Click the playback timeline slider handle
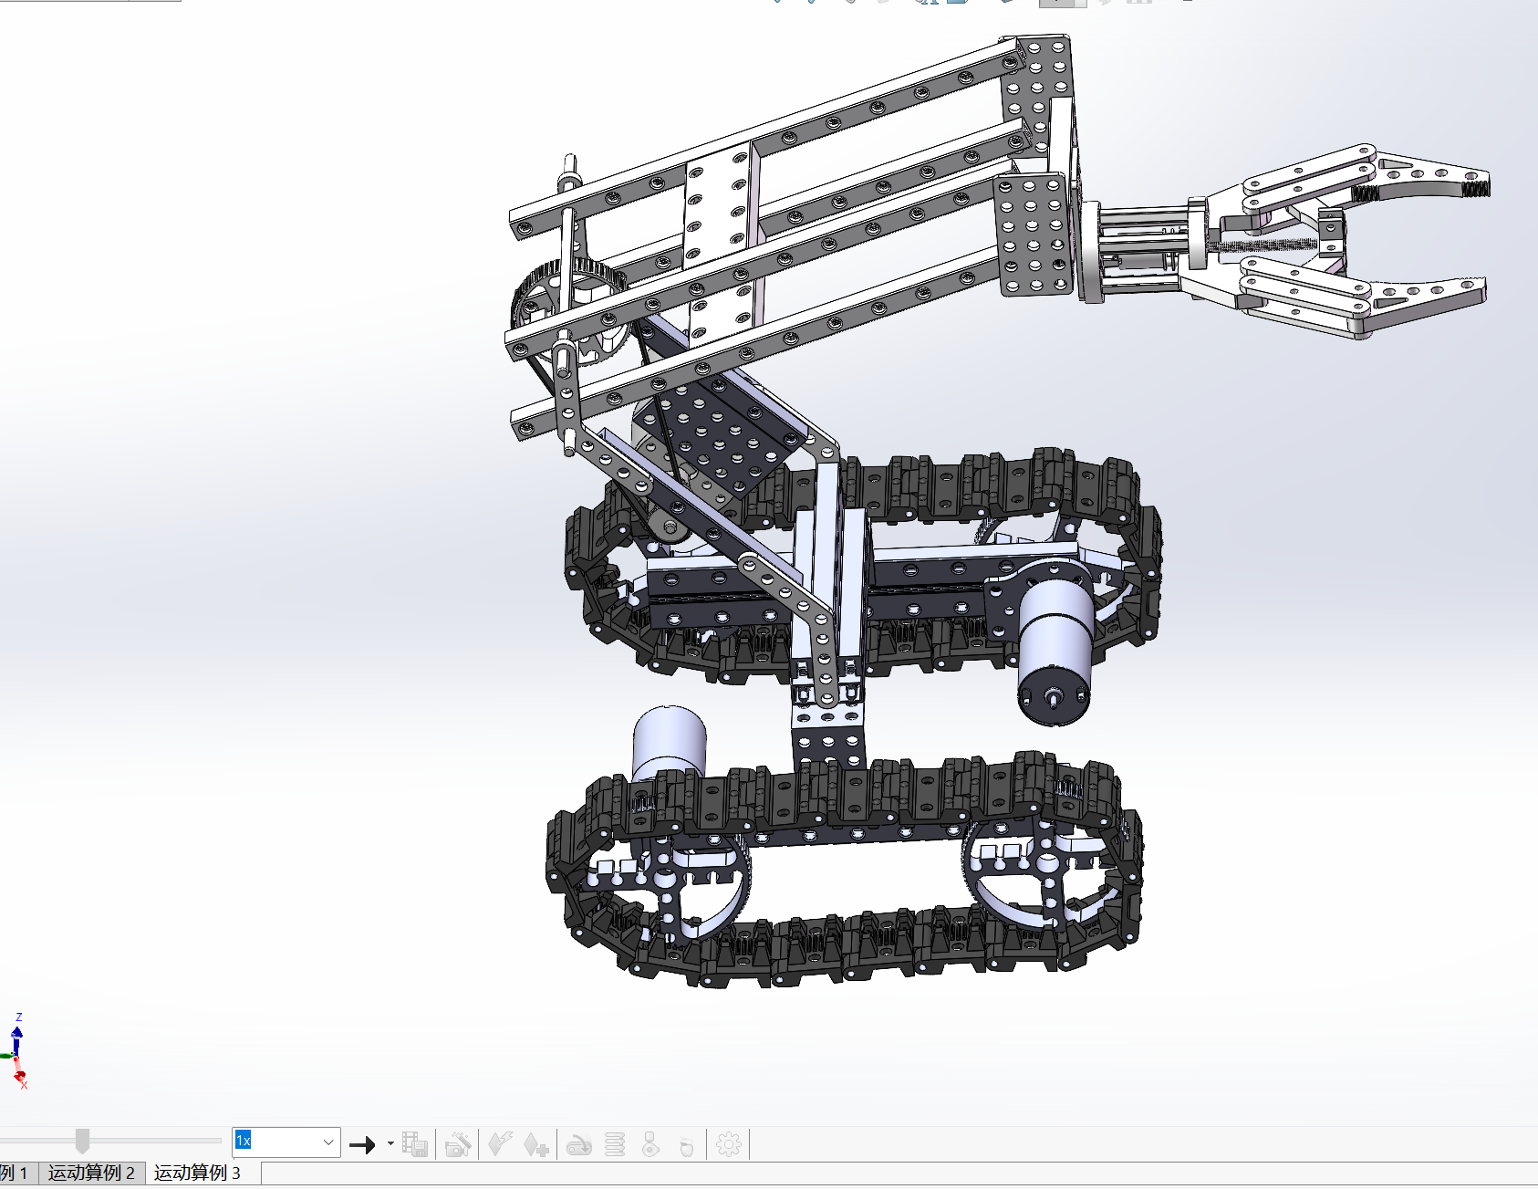Screen dimensions: 1538x1189 coord(82,1141)
